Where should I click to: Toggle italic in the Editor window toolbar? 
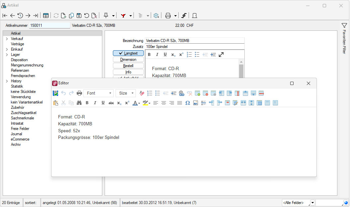click(95, 103)
